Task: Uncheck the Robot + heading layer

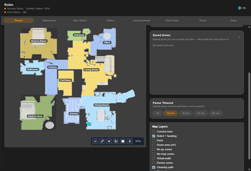Action: 154,136
